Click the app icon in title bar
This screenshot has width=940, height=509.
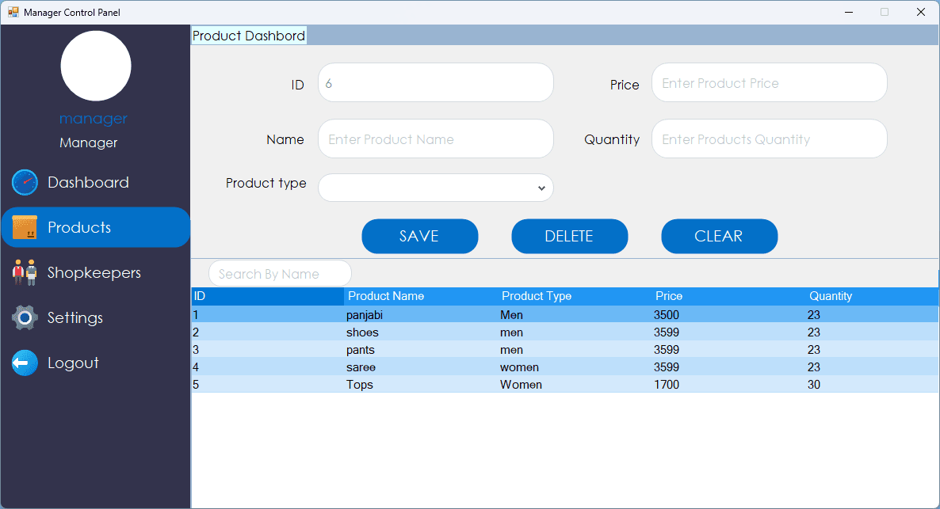[x=13, y=12]
